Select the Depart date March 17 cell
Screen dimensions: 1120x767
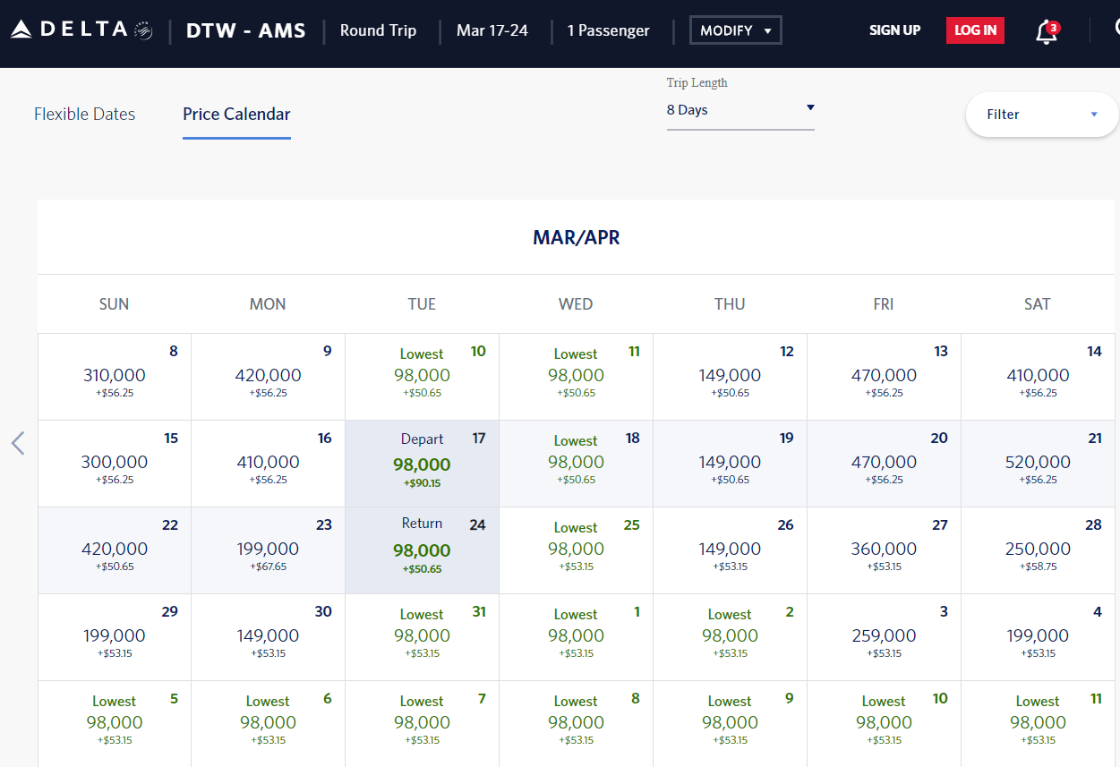pyautogui.click(x=422, y=463)
